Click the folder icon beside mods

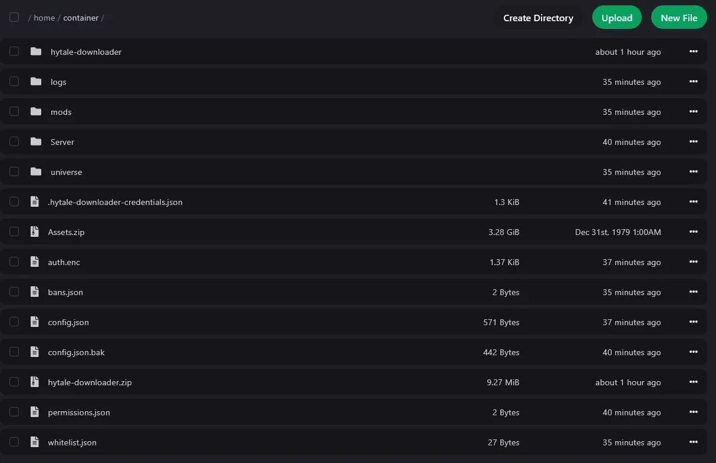(36, 112)
